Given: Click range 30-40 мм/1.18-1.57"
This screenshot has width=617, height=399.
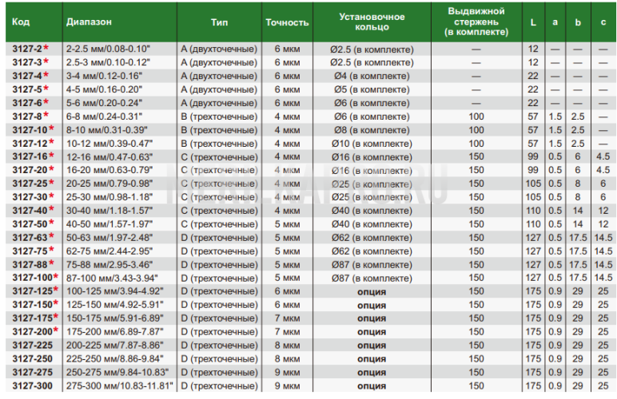Looking at the screenshot, I should [x=109, y=211].
